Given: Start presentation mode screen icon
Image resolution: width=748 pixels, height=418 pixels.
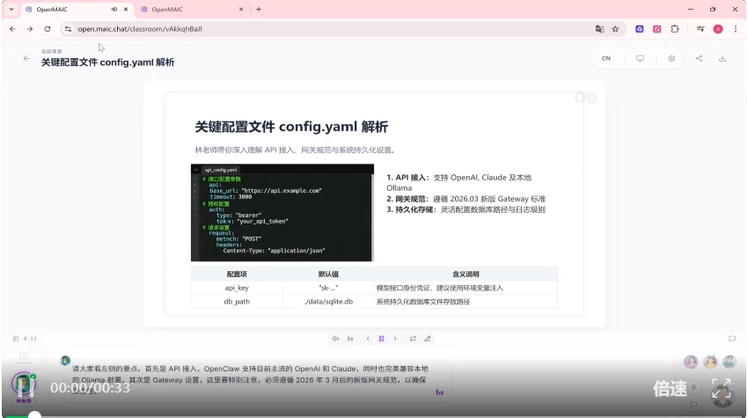Looking at the screenshot, I should (640, 58).
